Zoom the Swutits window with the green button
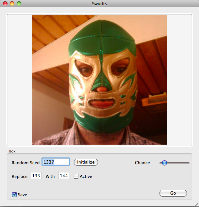The width and height of the screenshot is (199, 207). coord(19,4)
